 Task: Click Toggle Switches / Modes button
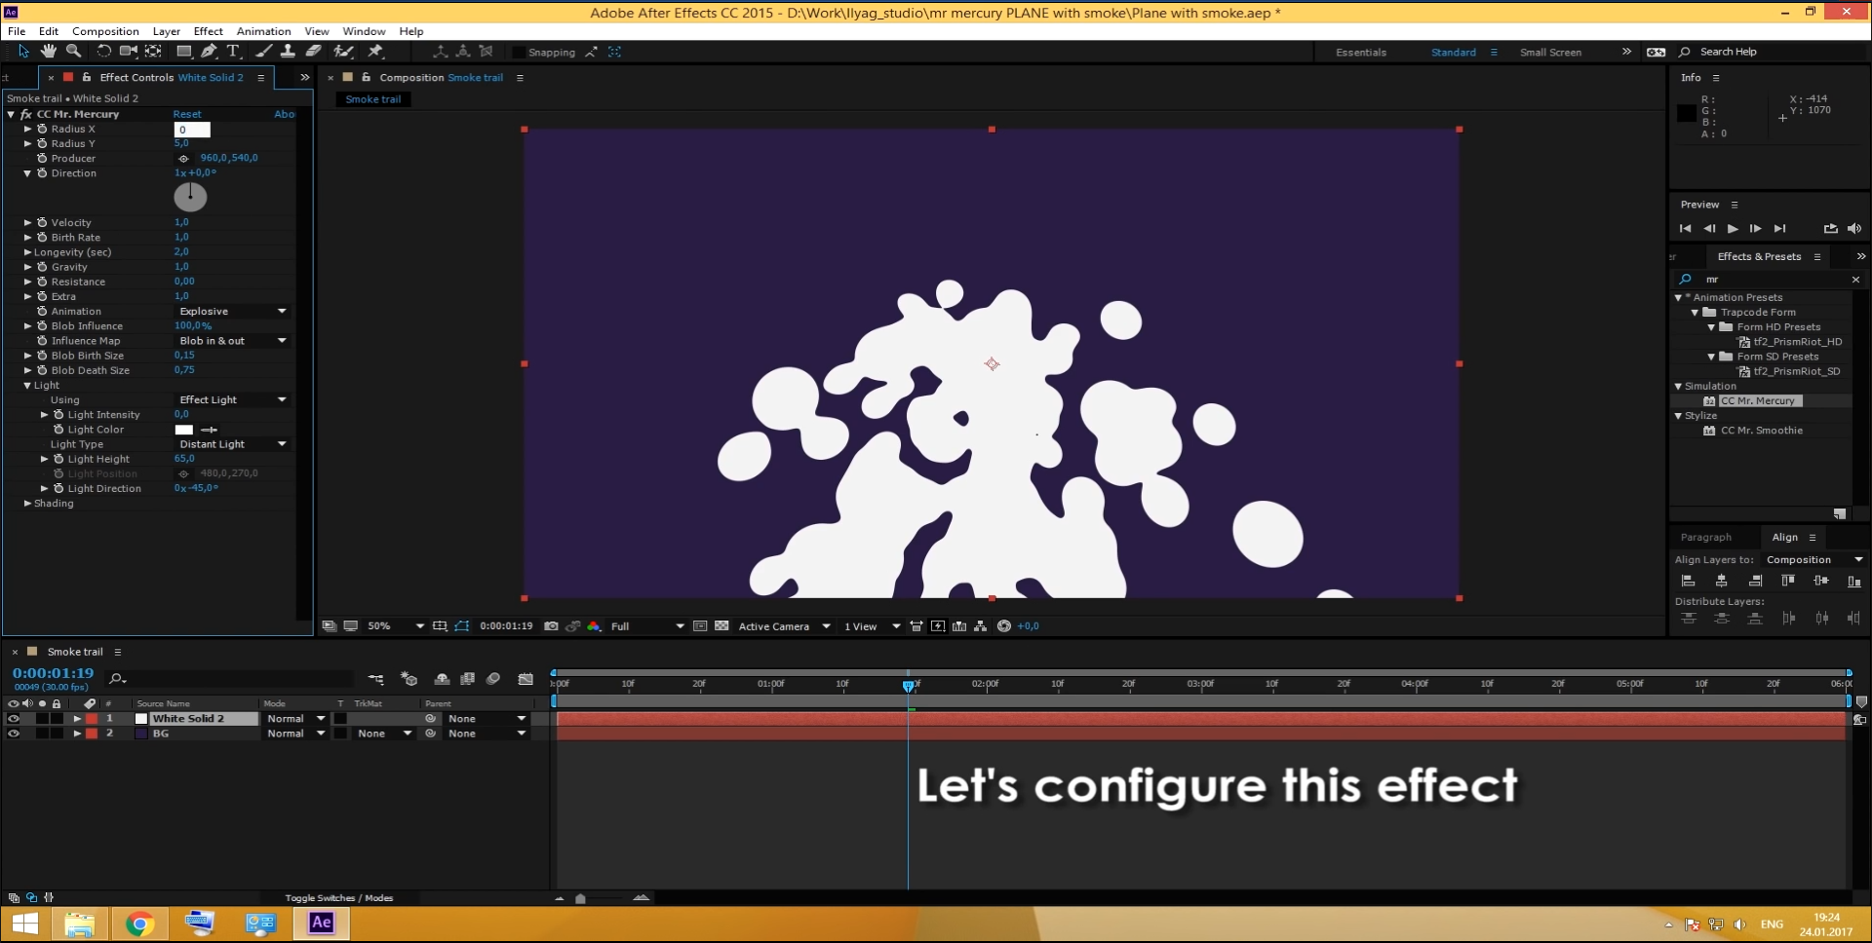[x=338, y=898]
